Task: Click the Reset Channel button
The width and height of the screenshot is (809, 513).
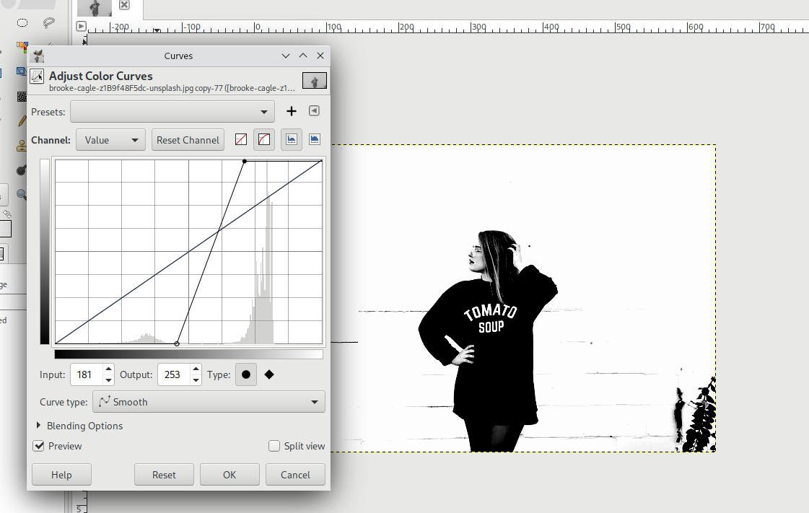Action: pos(188,140)
